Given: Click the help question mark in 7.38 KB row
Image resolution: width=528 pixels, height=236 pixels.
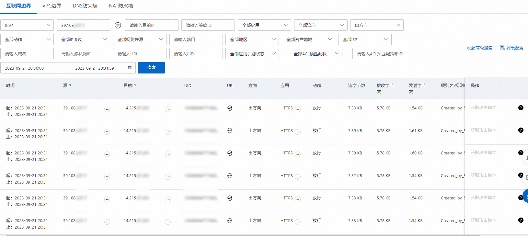Looking at the screenshot, I should [x=521, y=153].
